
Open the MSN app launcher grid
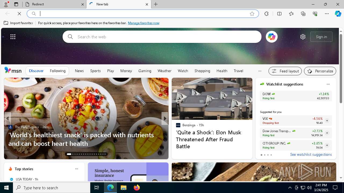click(x=13, y=37)
